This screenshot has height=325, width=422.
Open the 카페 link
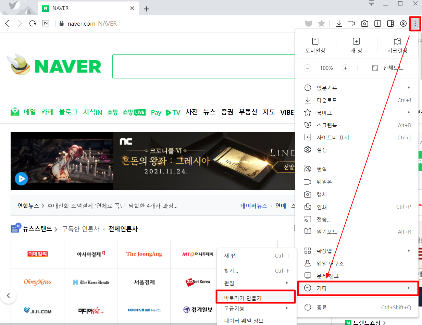point(48,112)
